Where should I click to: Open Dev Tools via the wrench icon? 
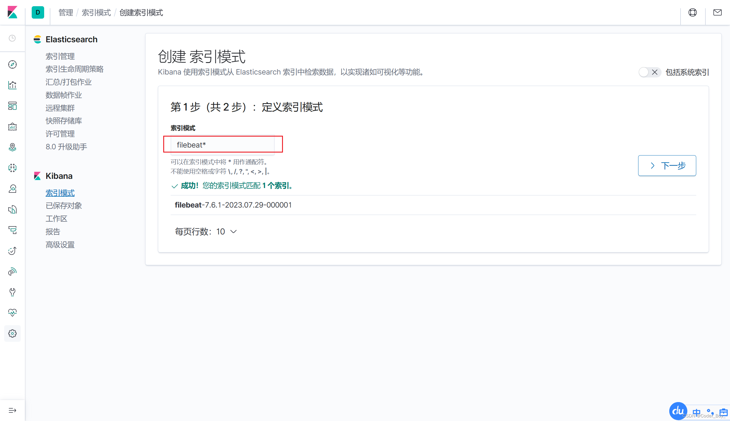pyautogui.click(x=12, y=292)
